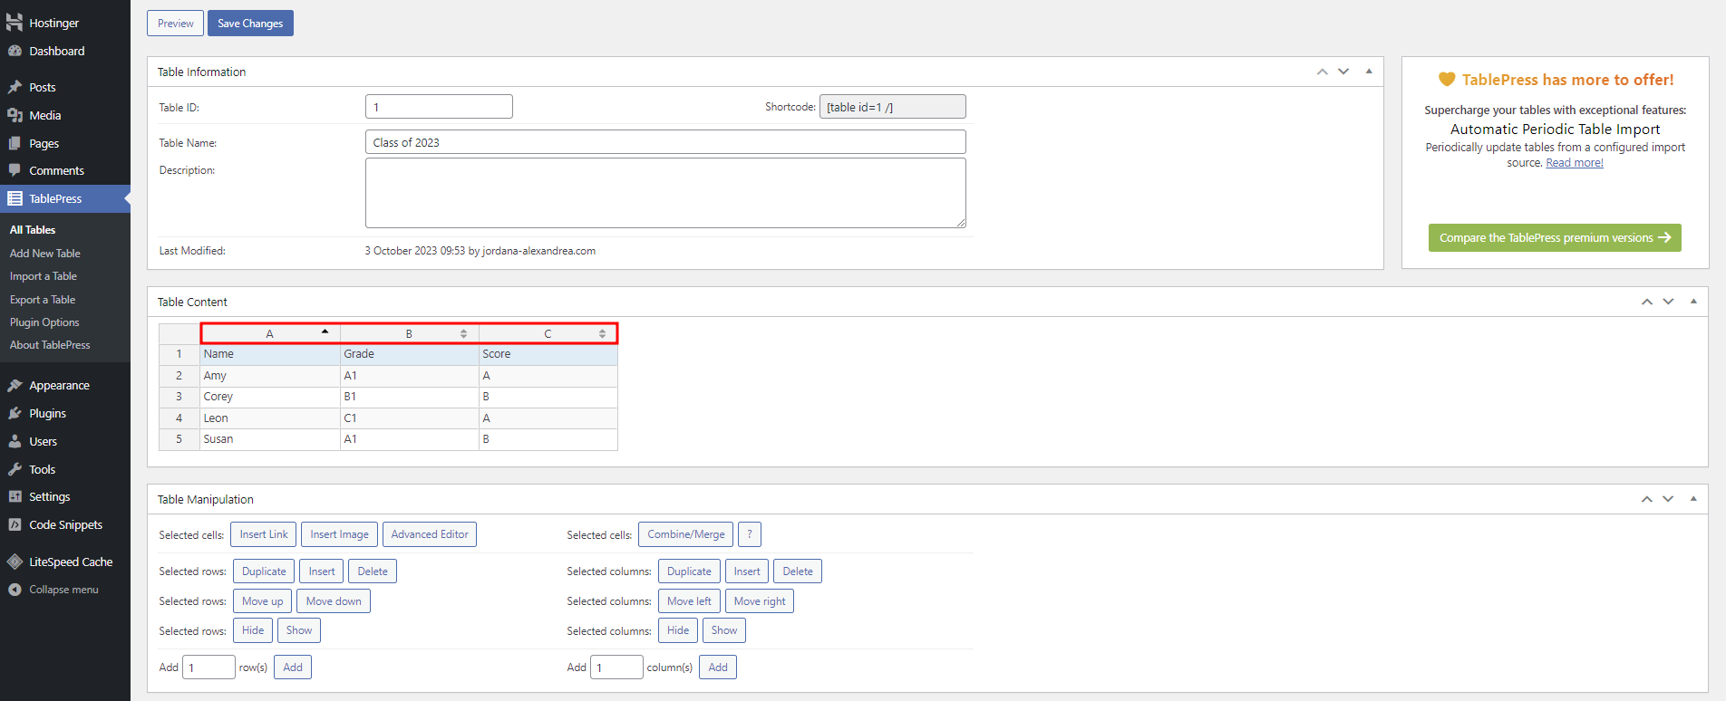Focus the Table Name input field
This screenshot has height=701, width=1726.
point(664,142)
